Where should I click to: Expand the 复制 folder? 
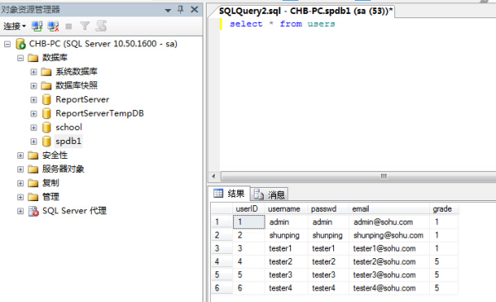tap(21, 184)
